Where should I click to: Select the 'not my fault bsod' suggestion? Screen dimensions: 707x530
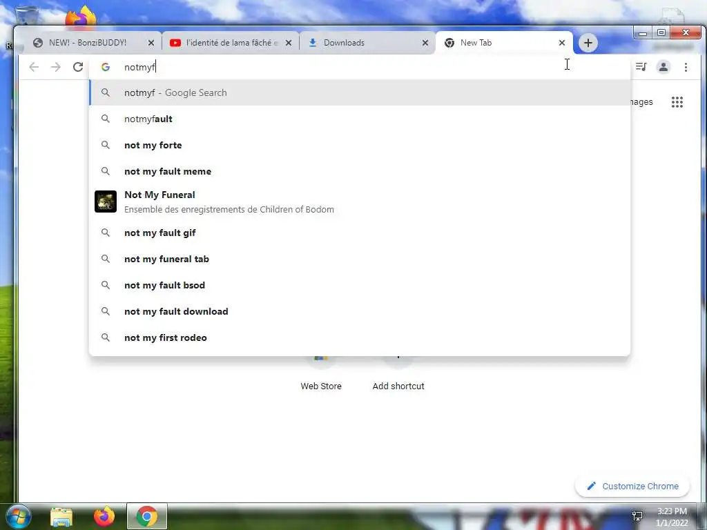point(360,285)
